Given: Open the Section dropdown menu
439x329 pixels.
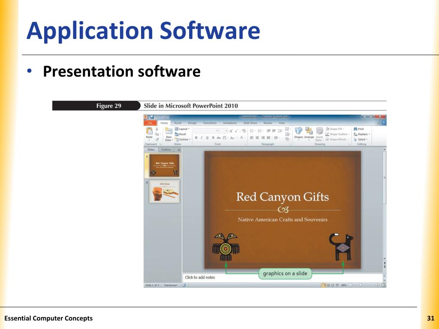Looking at the screenshot, I should pos(183,139).
